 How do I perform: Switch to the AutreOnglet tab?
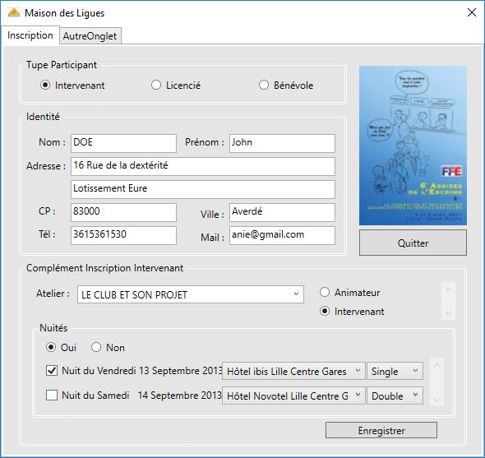[90, 36]
